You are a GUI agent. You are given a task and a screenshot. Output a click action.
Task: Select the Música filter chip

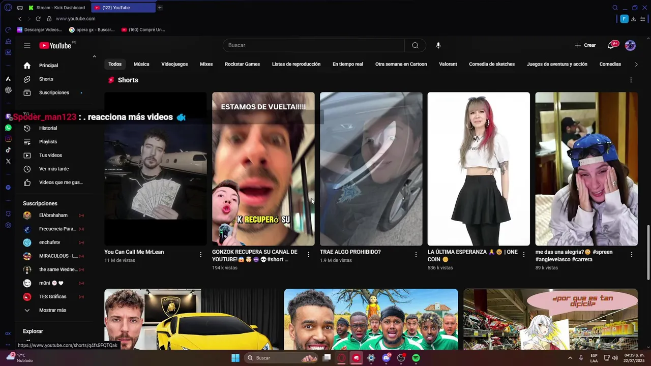pyautogui.click(x=141, y=64)
